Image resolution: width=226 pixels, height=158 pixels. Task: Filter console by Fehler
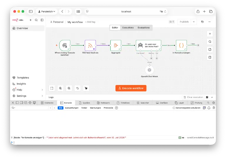(84, 108)
